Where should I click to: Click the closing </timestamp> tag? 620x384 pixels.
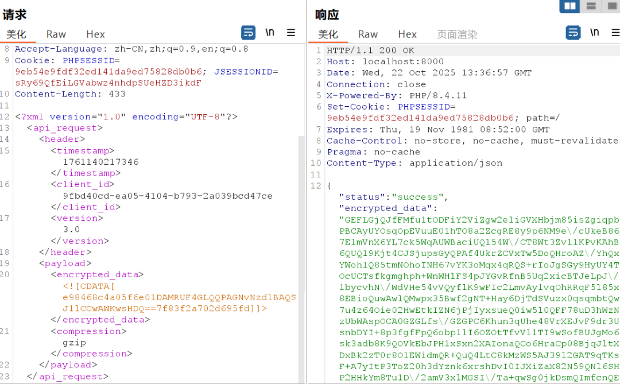pos(86,173)
